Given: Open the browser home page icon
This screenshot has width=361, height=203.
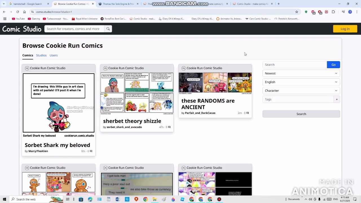Looking at the screenshot, I should point(25,12).
